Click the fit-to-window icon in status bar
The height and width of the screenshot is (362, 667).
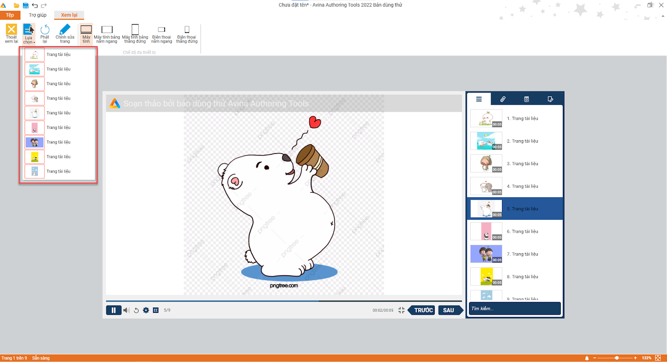[658, 358]
